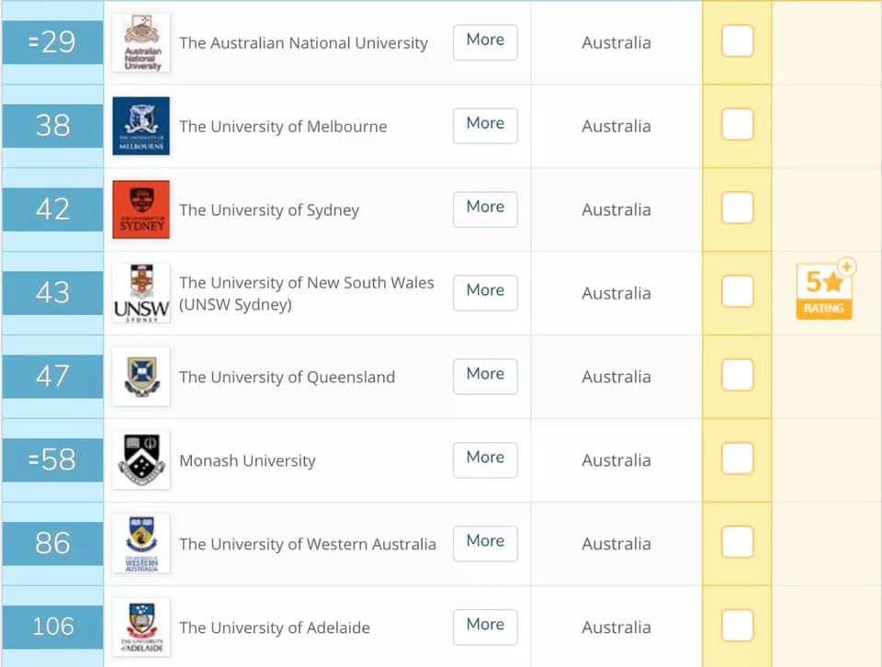
Task: Select the University of Adelaide logo
Action: click(x=141, y=627)
